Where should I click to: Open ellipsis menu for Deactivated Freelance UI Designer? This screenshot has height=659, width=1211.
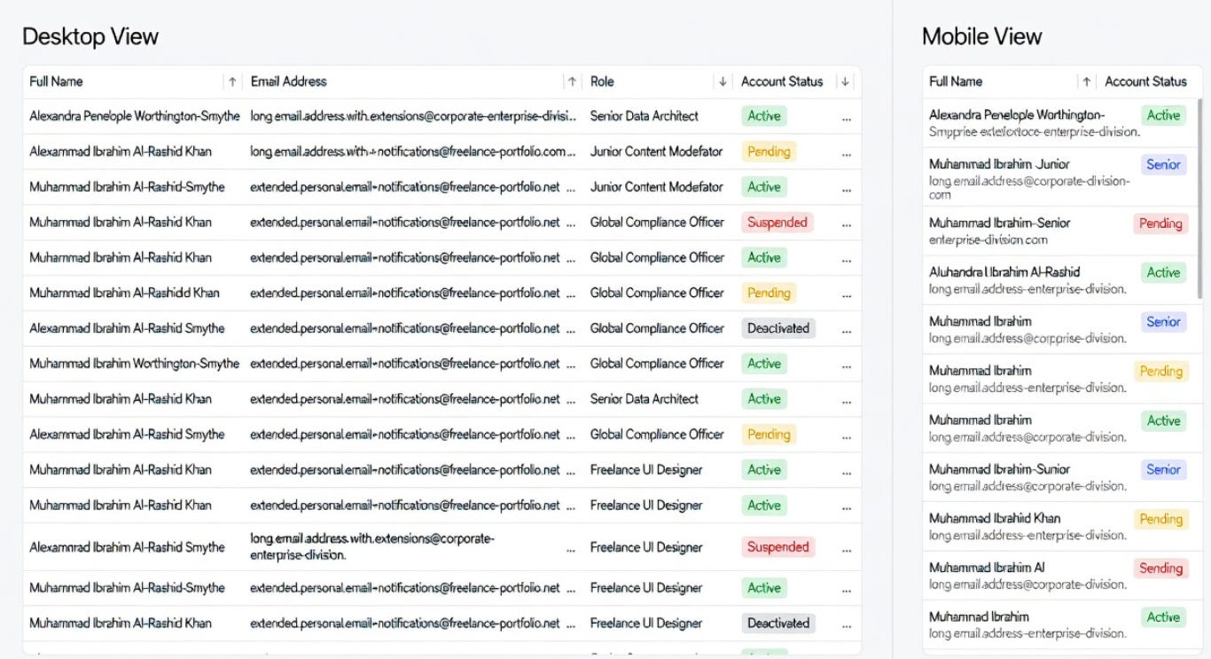coord(847,625)
